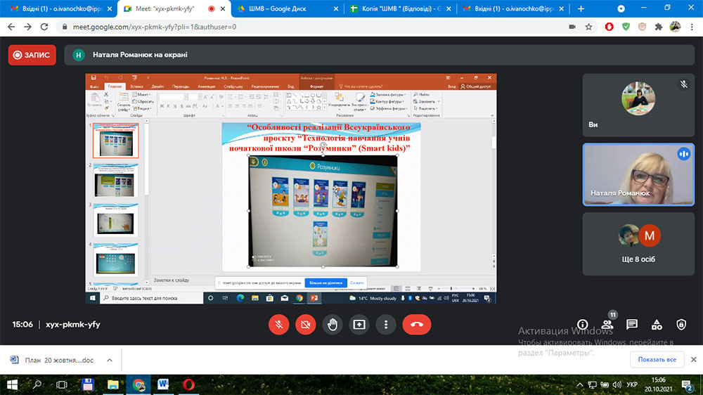Leave the call with the red hang-up button

pos(416,324)
